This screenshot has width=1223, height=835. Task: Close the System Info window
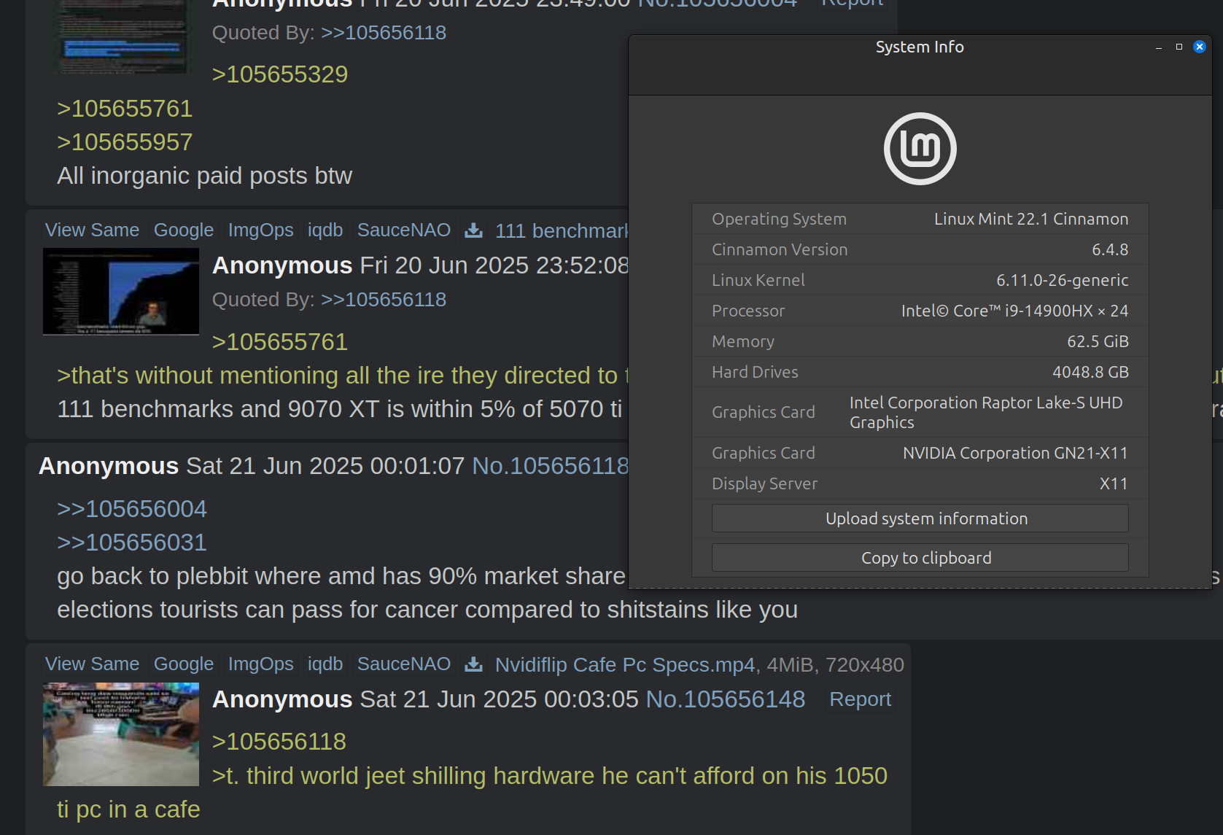[x=1200, y=47]
